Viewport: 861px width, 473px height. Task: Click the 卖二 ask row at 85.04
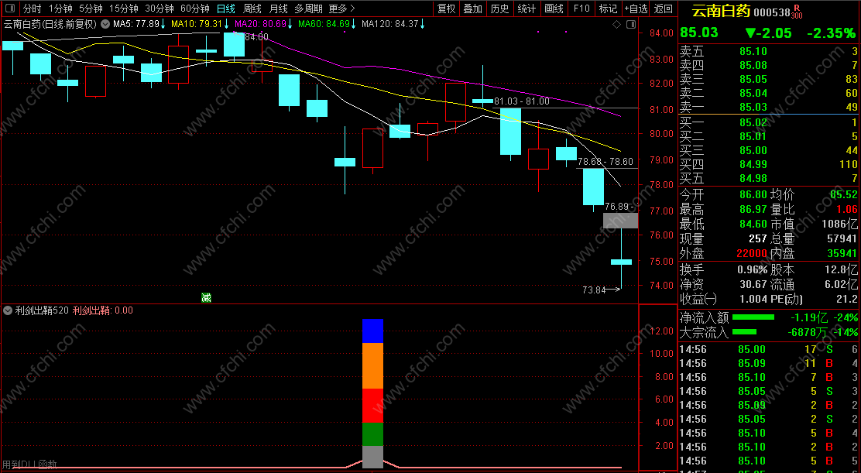(769, 93)
